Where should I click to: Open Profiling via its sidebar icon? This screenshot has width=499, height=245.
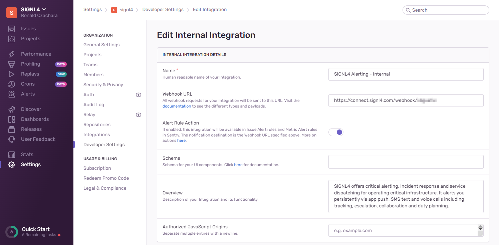(x=12, y=64)
